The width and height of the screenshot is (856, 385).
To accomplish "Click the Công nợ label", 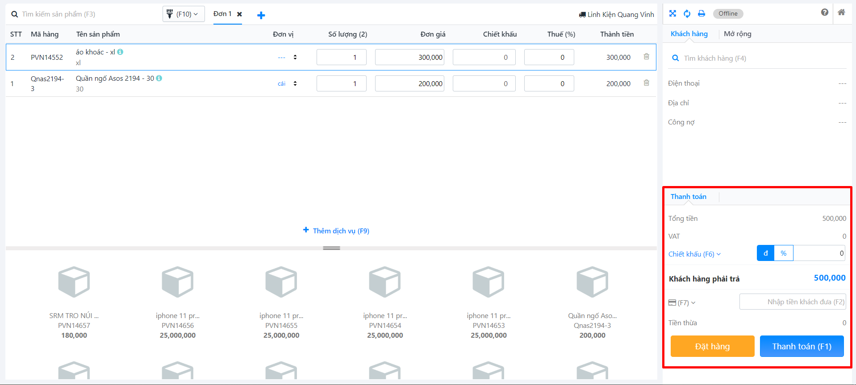I will pos(681,122).
